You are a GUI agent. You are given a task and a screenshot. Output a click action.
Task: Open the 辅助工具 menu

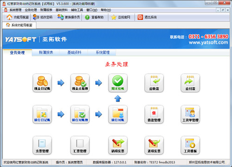click(x=77, y=10)
